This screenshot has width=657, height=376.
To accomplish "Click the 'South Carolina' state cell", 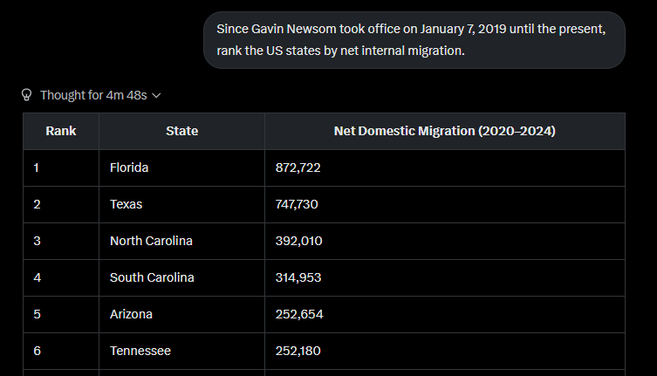I will point(181,277).
